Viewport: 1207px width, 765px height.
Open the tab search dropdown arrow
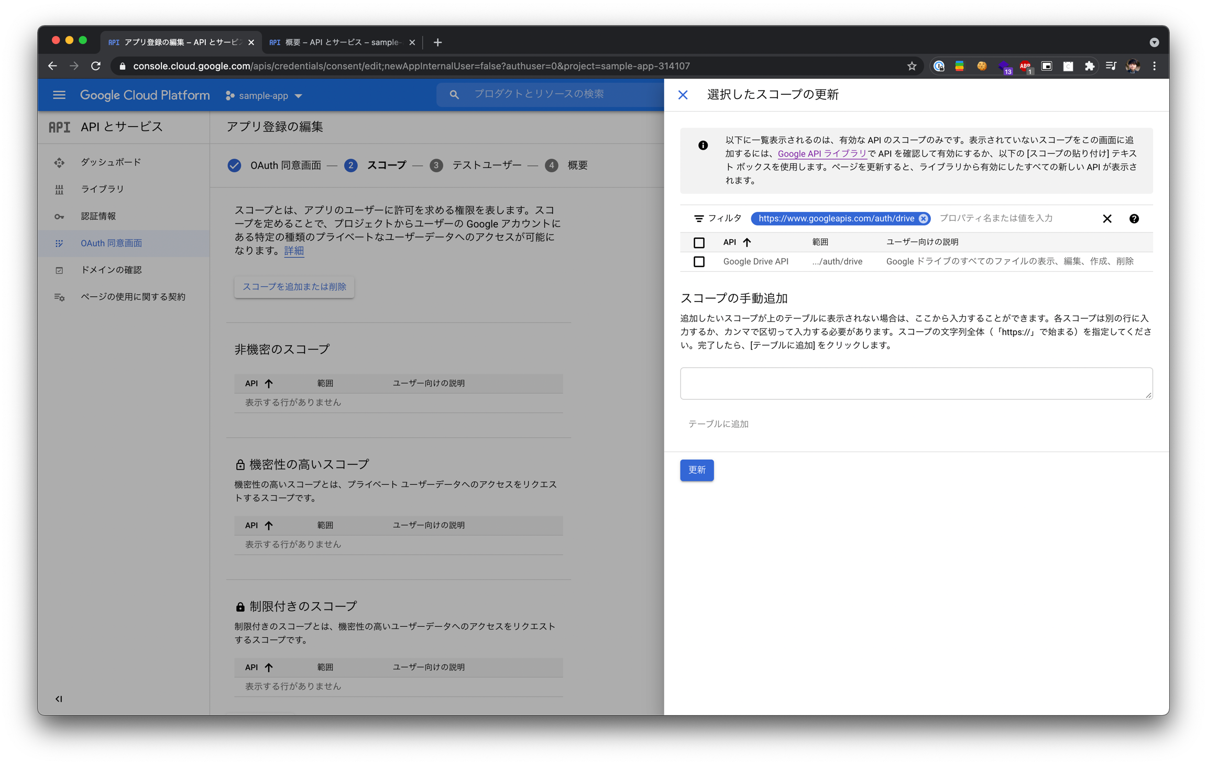(1154, 42)
